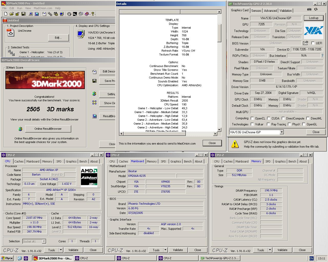Image resolution: width=328 pixels, height=262 pixels.
Task: Open the VIA/S3G UniChrome IGP device dropdown
Action: tap(282, 132)
